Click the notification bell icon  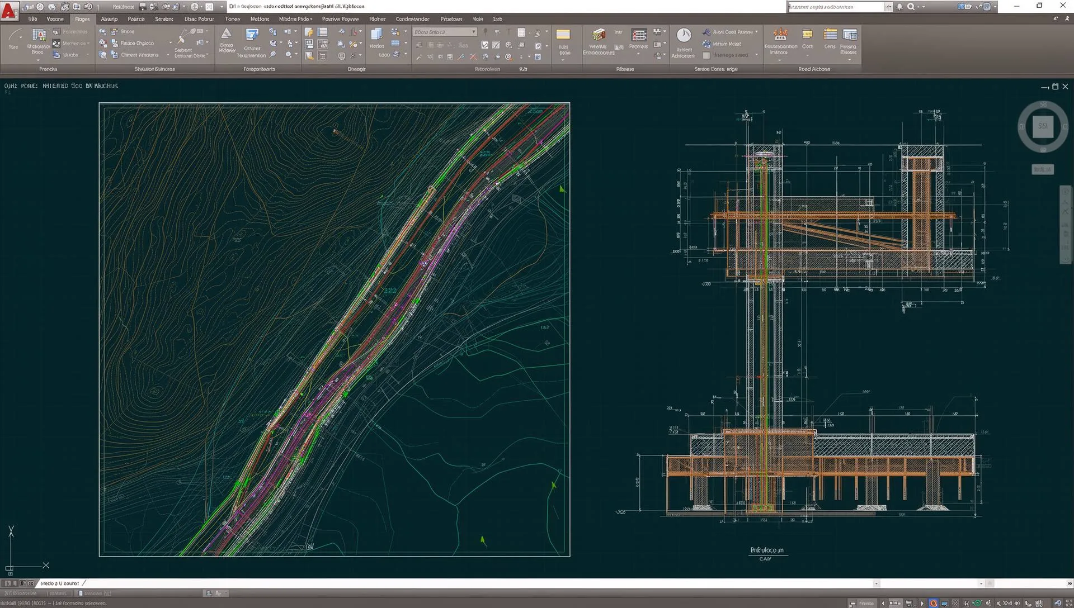(899, 7)
